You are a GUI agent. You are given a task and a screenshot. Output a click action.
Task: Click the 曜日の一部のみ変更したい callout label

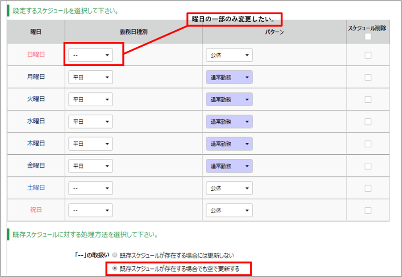(235, 19)
